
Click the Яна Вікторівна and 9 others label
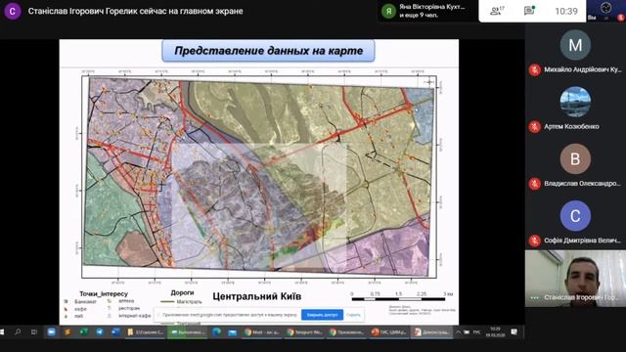[x=431, y=11]
